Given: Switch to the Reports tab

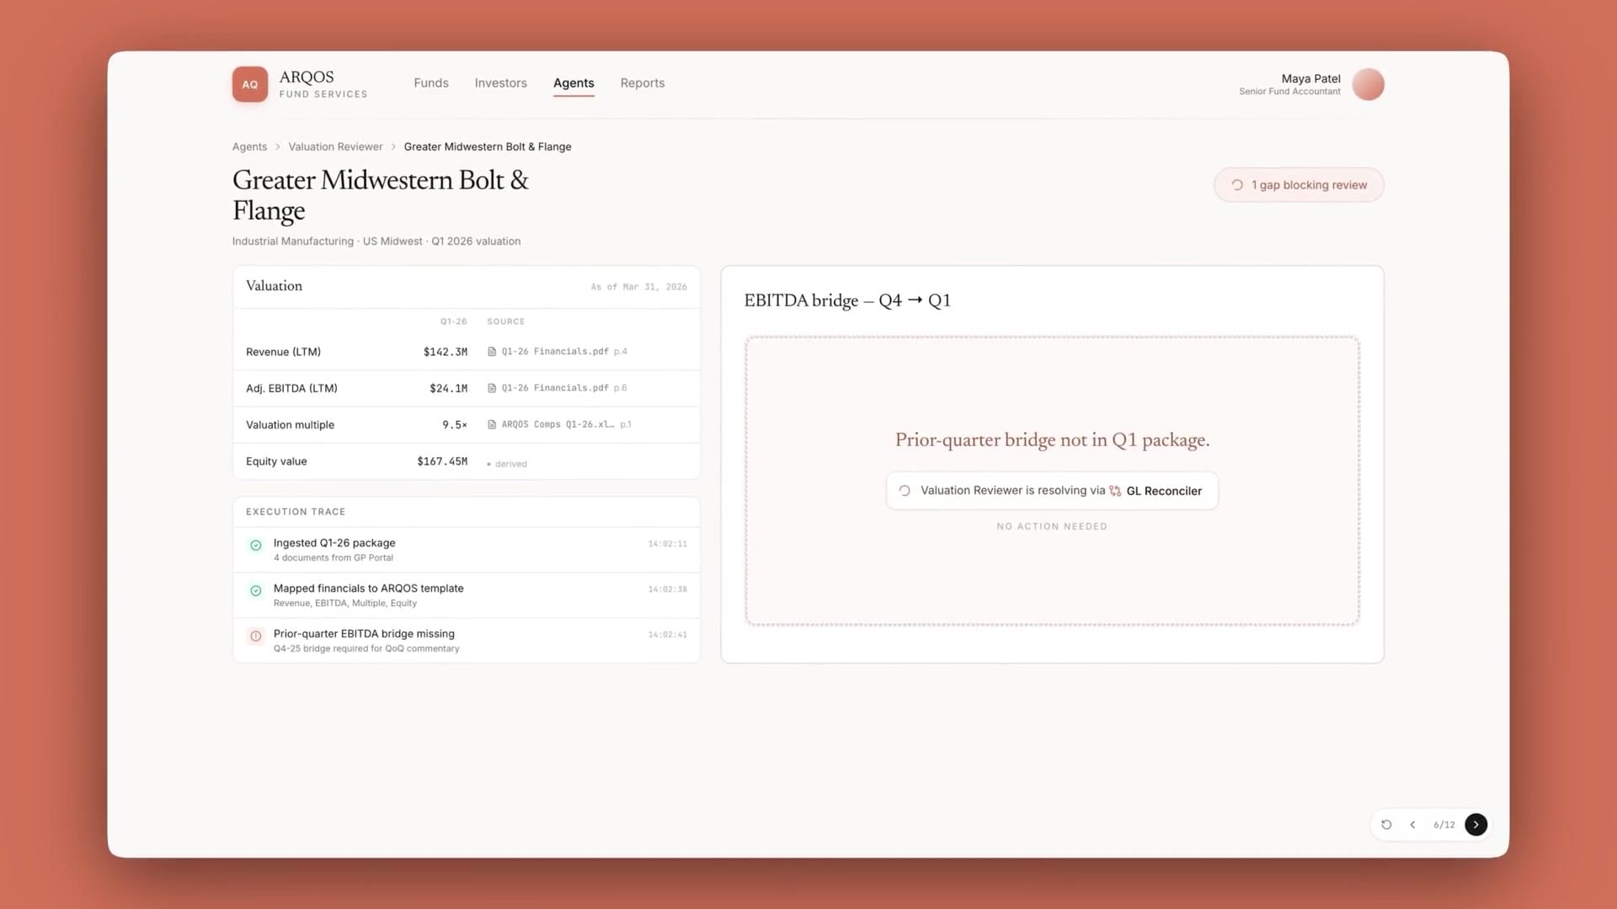Looking at the screenshot, I should tap(643, 82).
